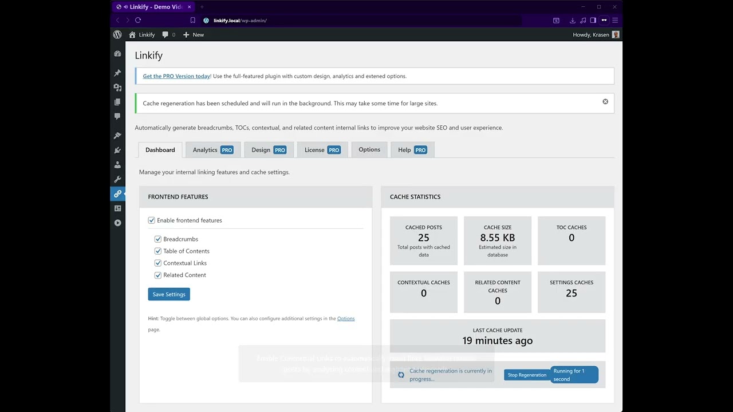
Task: Follow the Get the PRO Version today link
Action: click(176, 76)
